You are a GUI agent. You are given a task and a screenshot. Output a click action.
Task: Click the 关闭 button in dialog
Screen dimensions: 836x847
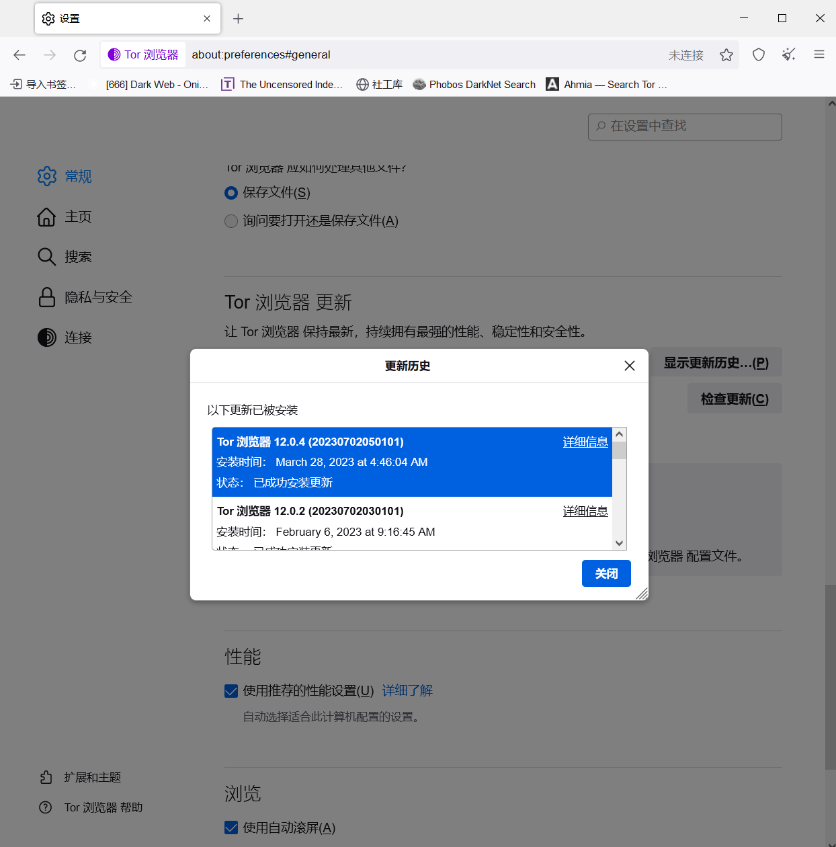click(x=606, y=573)
